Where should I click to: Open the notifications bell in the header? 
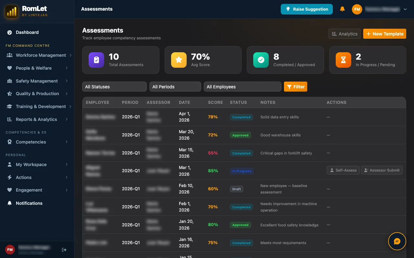click(342, 9)
